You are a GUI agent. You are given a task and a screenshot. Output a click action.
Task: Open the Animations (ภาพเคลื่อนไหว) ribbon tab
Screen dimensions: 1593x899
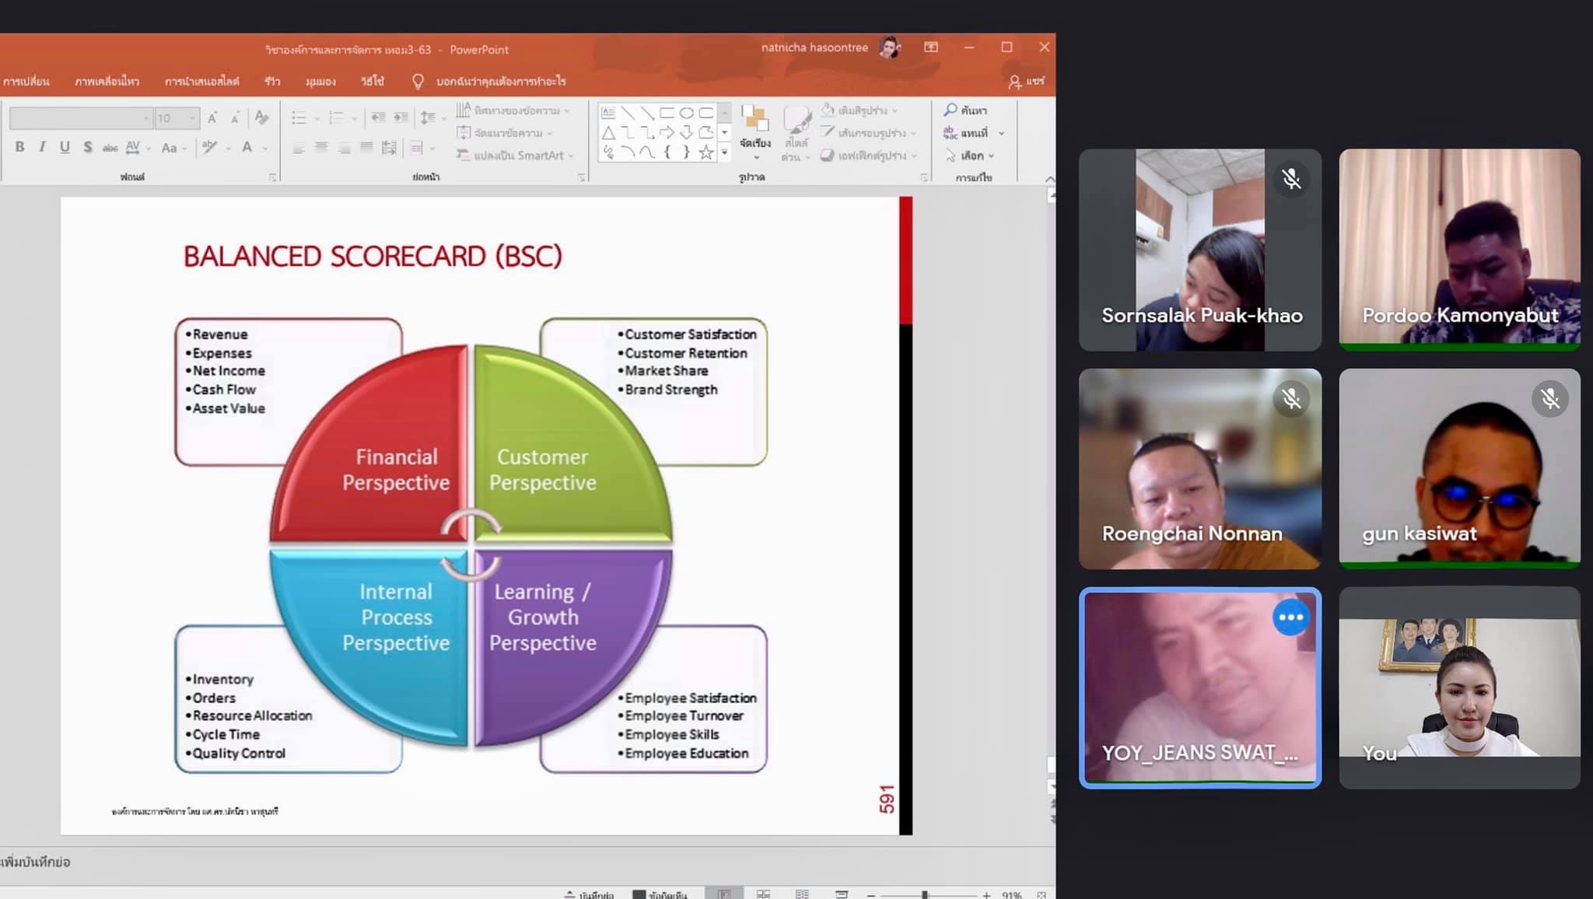[x=107, y=81]
